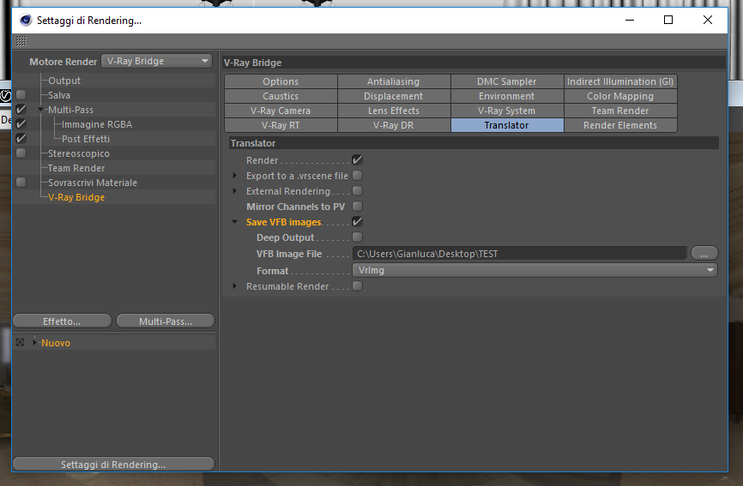Open the V-Ray DR tab
The image size is (743, 486).
(x=393, y=125)
